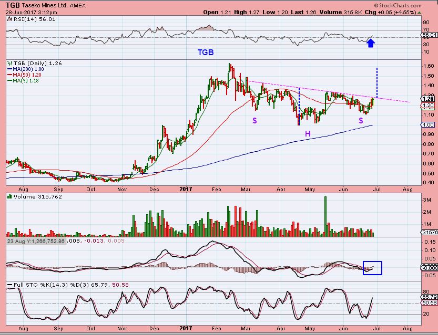Click the Chg +0.05 (+4.55%) value

391,12
